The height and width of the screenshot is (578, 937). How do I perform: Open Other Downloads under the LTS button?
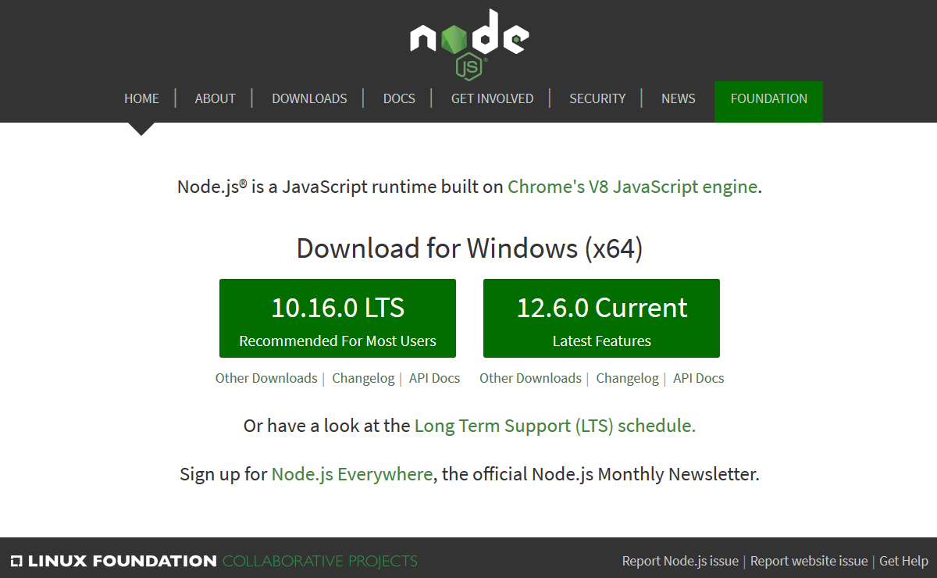pyautogui.click(x=266, y=378)
